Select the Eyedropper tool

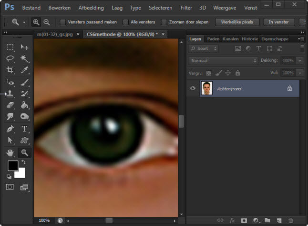pyautogui.click(x=24, y=70)
